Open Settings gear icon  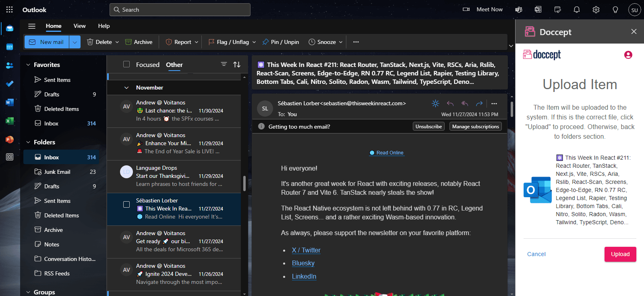tap(596, 10)
